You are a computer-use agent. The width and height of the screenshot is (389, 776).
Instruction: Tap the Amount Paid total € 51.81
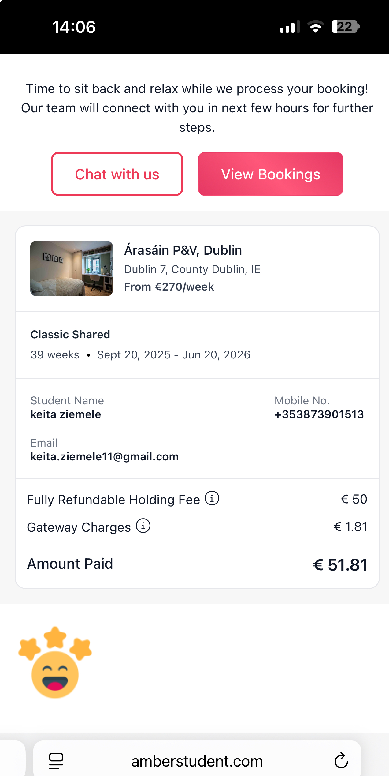click(340, 565)
